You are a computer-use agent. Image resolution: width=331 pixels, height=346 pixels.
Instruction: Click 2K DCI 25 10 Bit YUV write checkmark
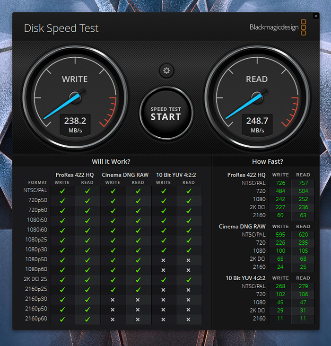[x=163, y=280]
